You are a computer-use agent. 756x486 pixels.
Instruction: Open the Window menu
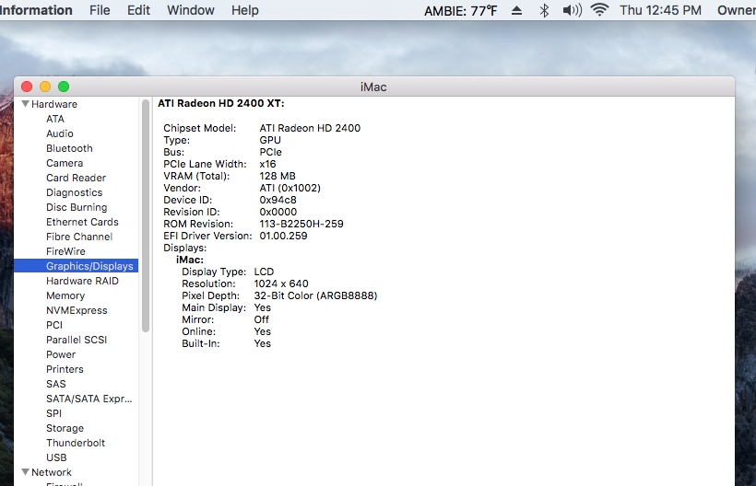tap(190, 10)
